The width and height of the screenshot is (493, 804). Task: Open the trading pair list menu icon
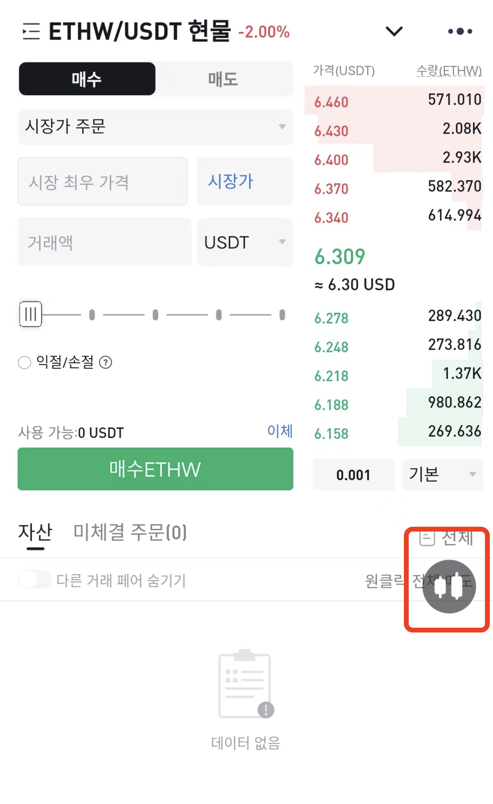31,31
